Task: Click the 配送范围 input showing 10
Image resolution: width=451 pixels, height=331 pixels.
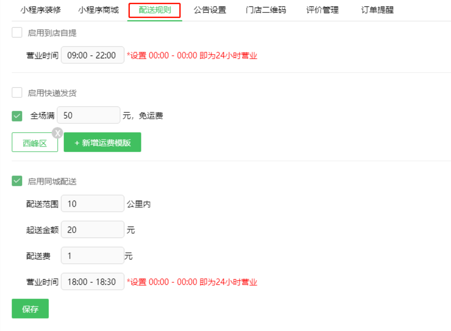Action: tap(92, 203)
